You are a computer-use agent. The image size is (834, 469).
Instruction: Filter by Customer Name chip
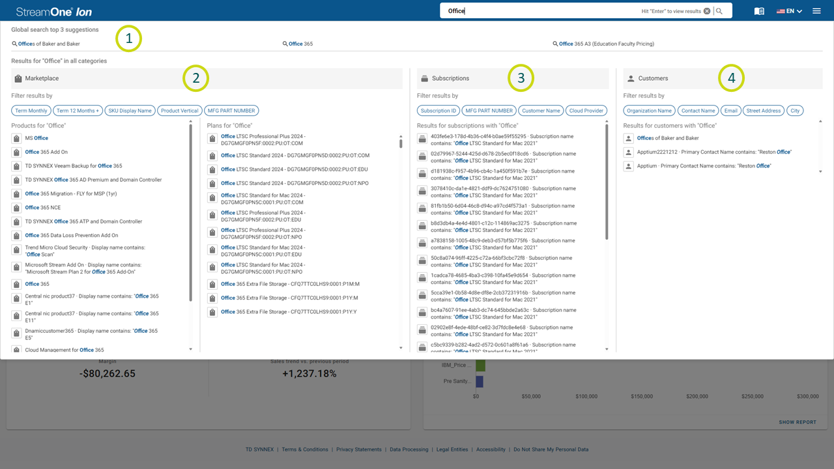pyautogui.click(x=541, y=111)
